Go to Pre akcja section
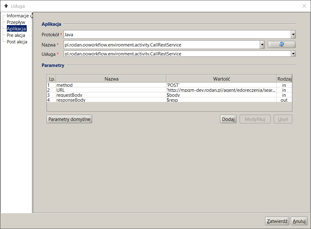 [x=16, y=35]
